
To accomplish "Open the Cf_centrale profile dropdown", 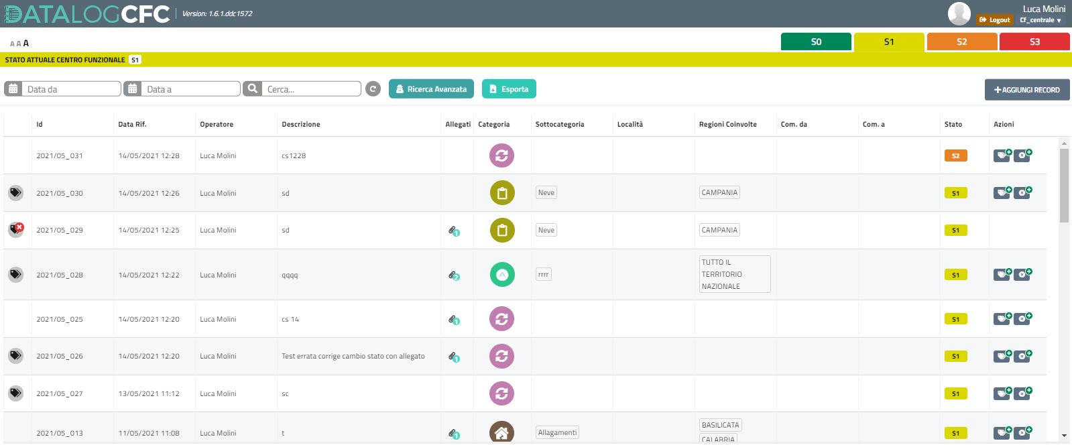I will (1040, 20).
